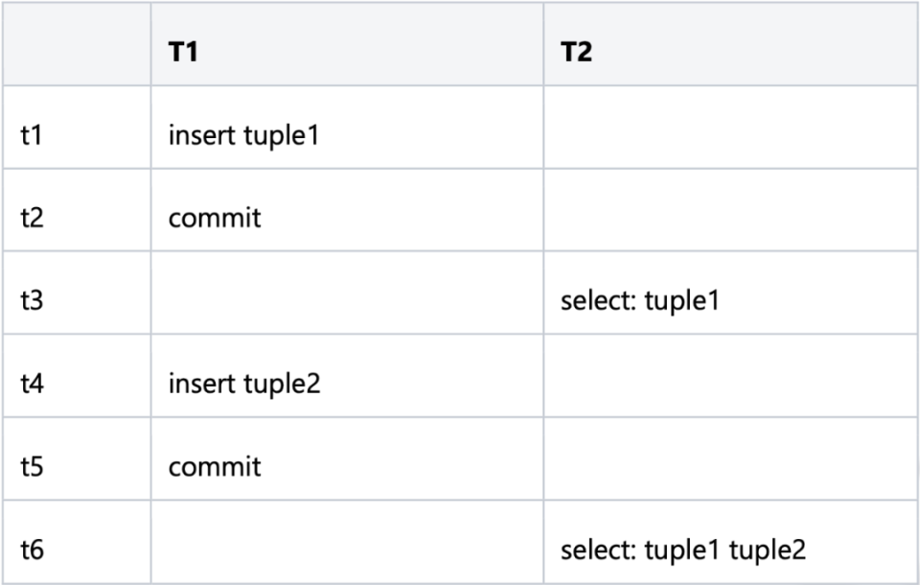Click the "insert tuple1" cell

(x=243, y=135)
